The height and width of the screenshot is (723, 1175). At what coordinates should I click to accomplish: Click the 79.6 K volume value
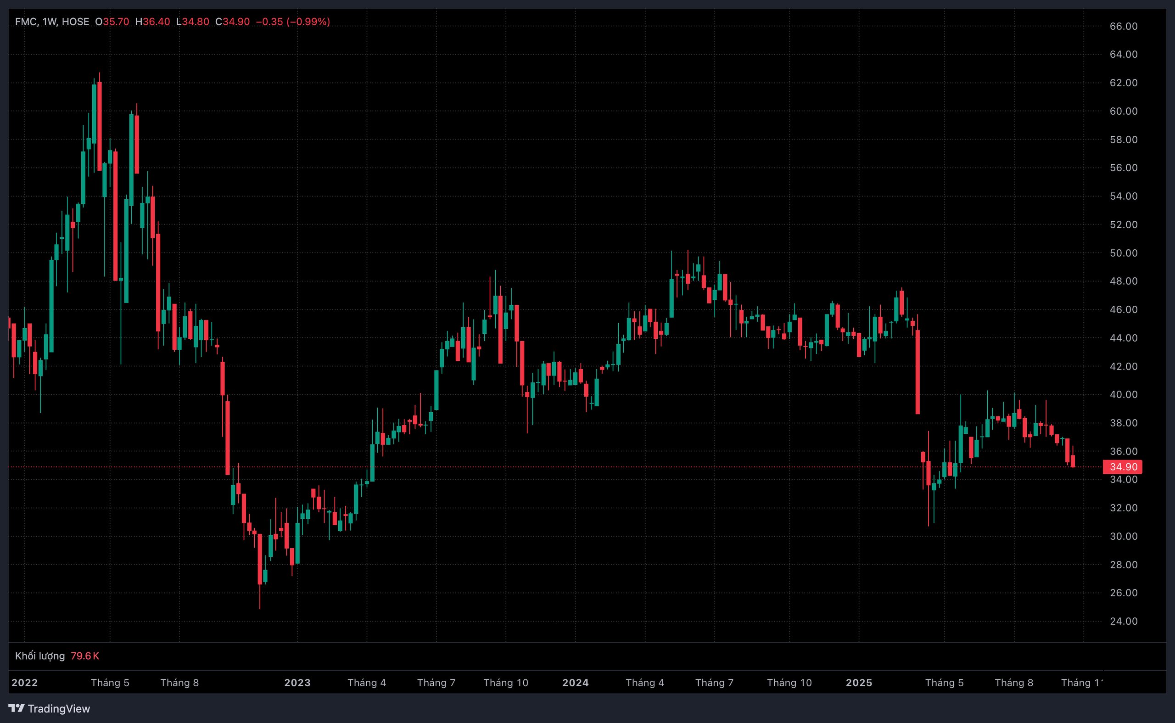tap(84, 656)
